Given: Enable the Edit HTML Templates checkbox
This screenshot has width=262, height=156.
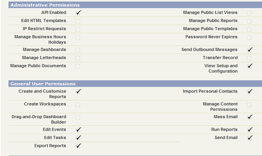Looking at the screenshot, I should coord(78,21).
